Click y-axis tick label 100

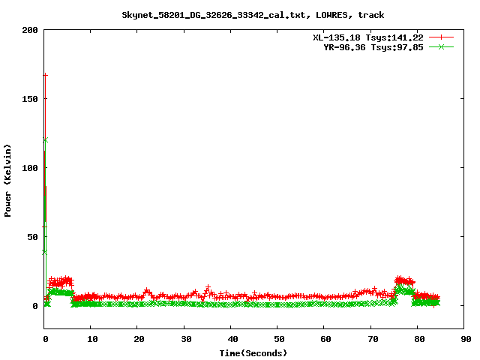(30, 168)
